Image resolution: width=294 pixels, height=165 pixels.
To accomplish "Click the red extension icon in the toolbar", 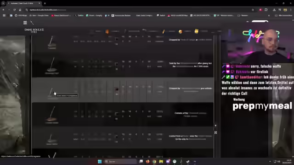I will (260, 10).
